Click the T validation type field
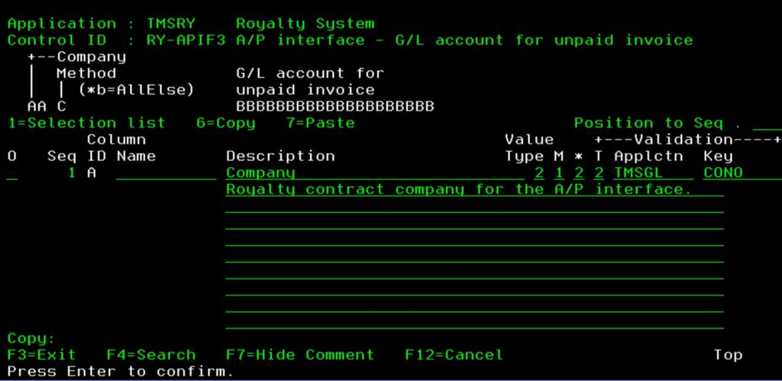782x381 pixels. pos(599,173)
